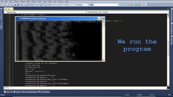Click the Extension Manager toolbar icon
Viewport: 173px width, 97px height.
coord(139,5)
